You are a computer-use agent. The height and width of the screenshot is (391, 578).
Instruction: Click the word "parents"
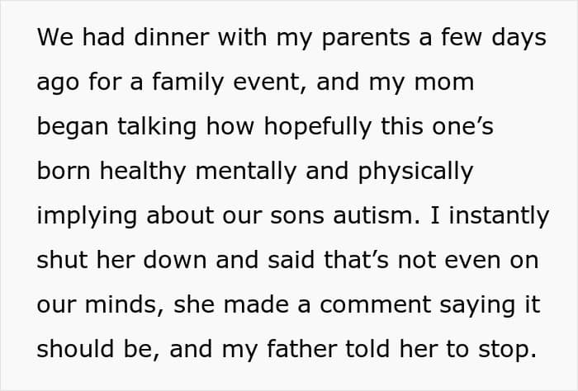click(x=366, y=40)
